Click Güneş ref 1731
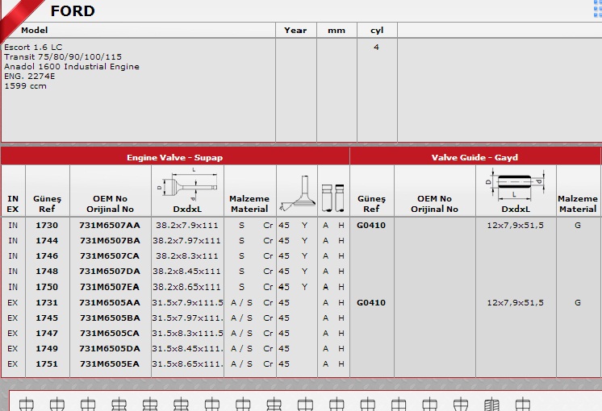 47,303
